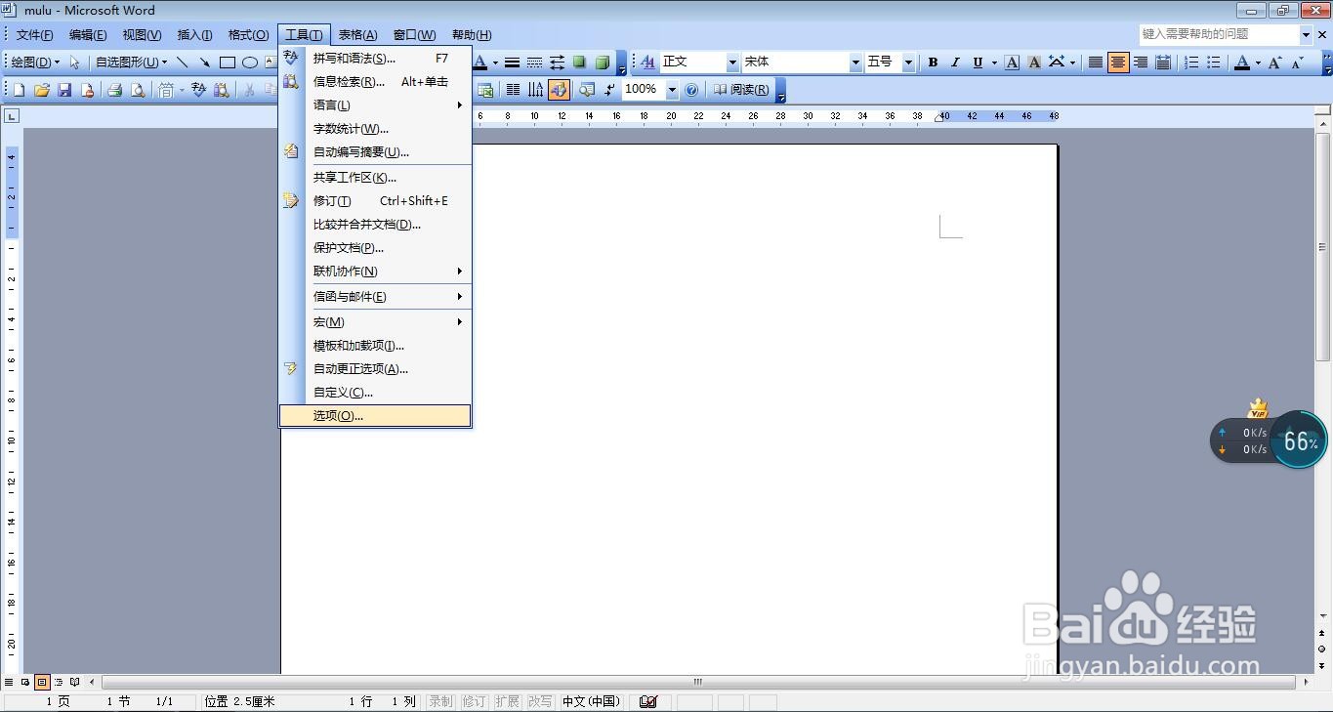Open Word Help question-mark icon
This screenshot has width=1333, height=712.
pos(691,90)
